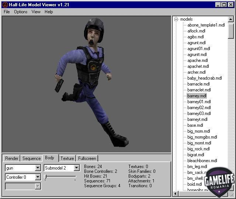
Task: Click the 'Attachments: 1' info text
Action: (x=141, y=181)
